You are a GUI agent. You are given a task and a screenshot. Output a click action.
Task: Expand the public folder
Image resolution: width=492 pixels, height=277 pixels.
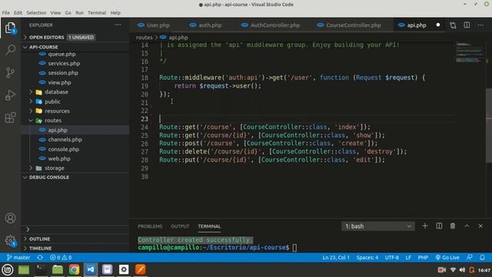(75, 102)
